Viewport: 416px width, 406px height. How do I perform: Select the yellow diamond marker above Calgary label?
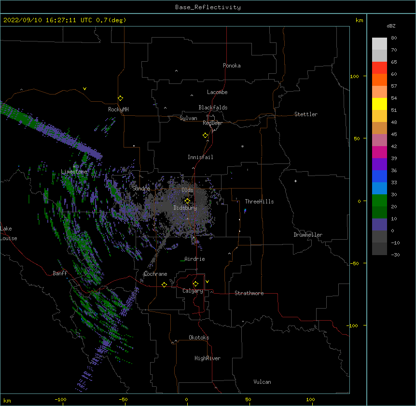coord(195,284)
